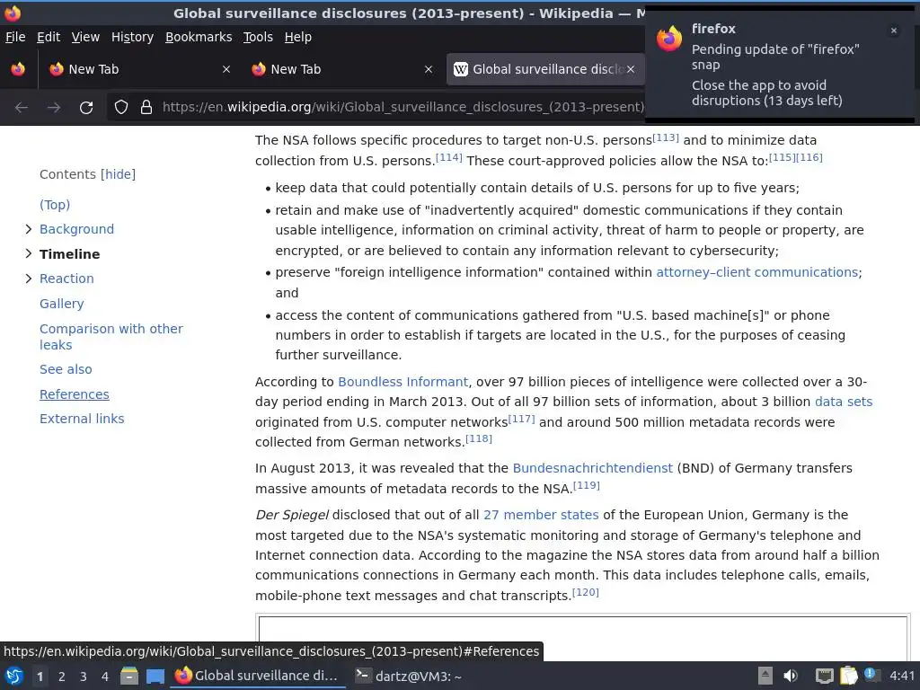Go to Reaction section link

(66, 279)
